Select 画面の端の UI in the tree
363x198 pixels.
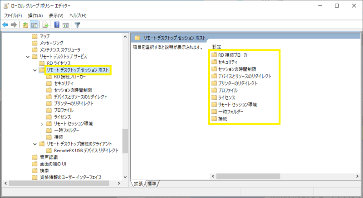coord(53,164)
